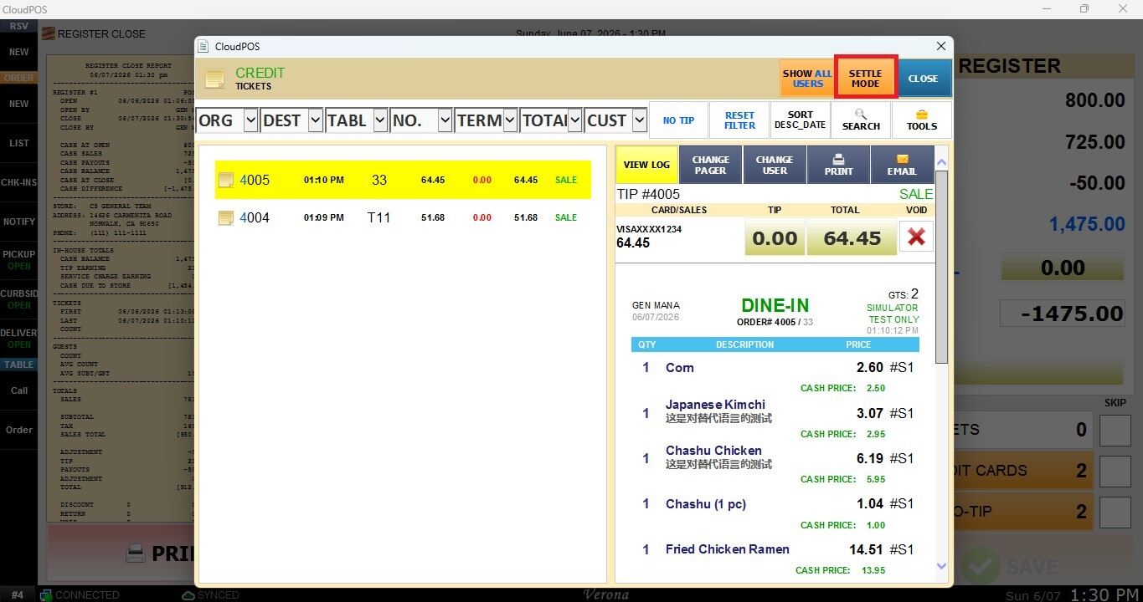Open NOTIFY in the left sidebar

point(18,222)
